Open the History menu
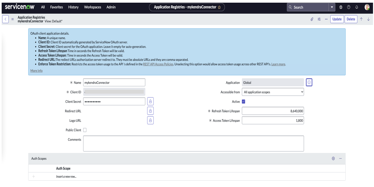 (73, 7)
